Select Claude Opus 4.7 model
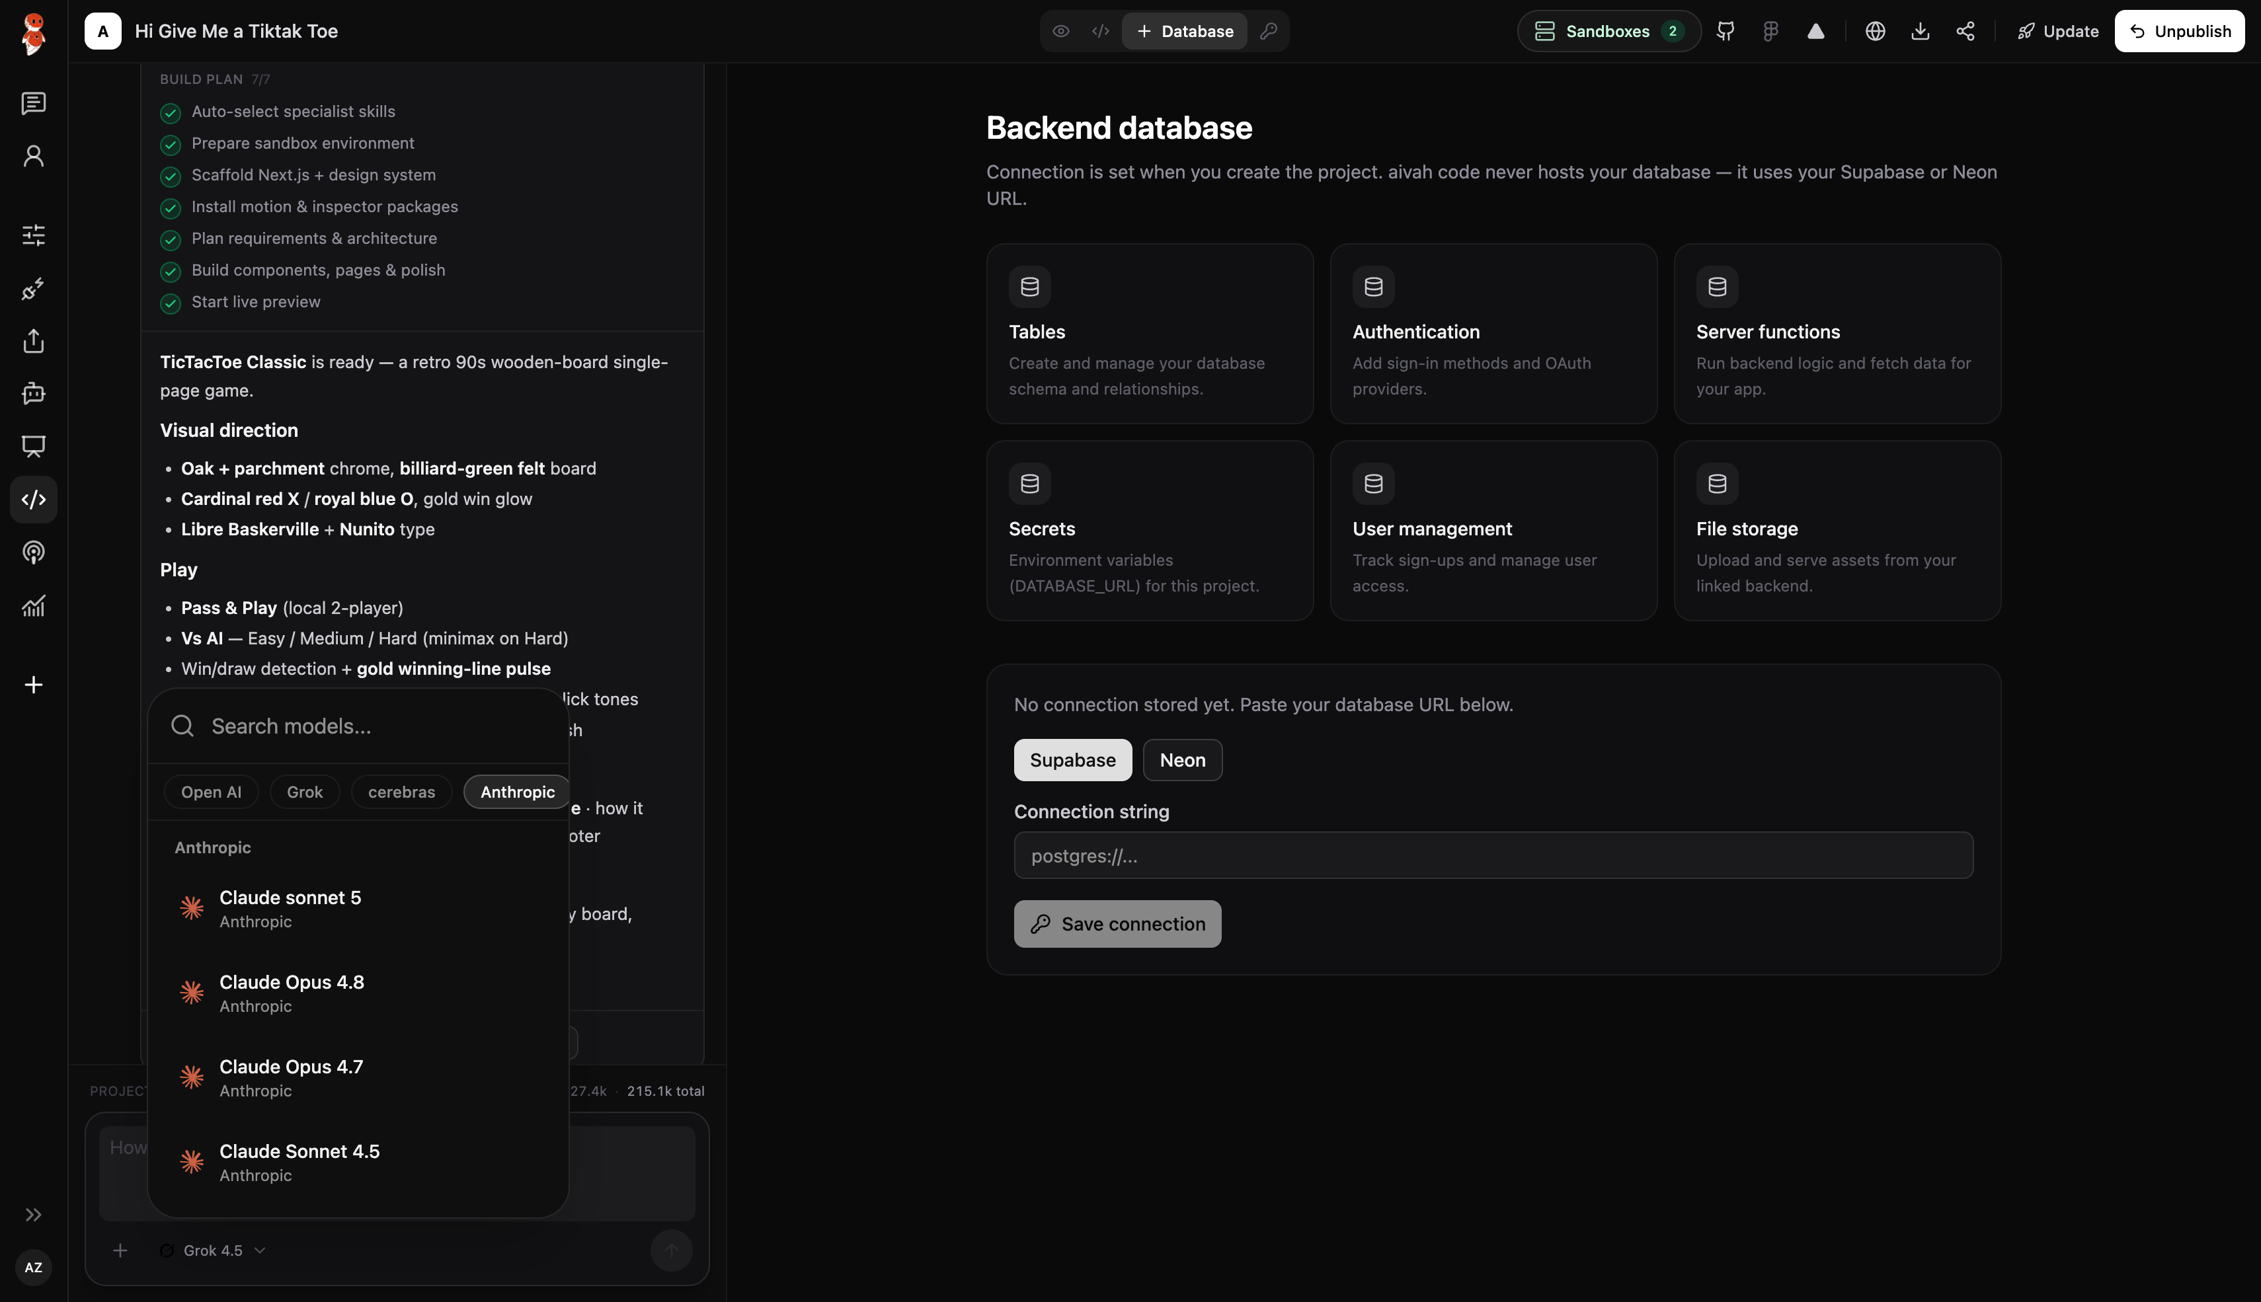2261x1302 pixels. 358,1077
